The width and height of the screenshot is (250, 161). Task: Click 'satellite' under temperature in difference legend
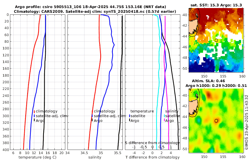138,116
